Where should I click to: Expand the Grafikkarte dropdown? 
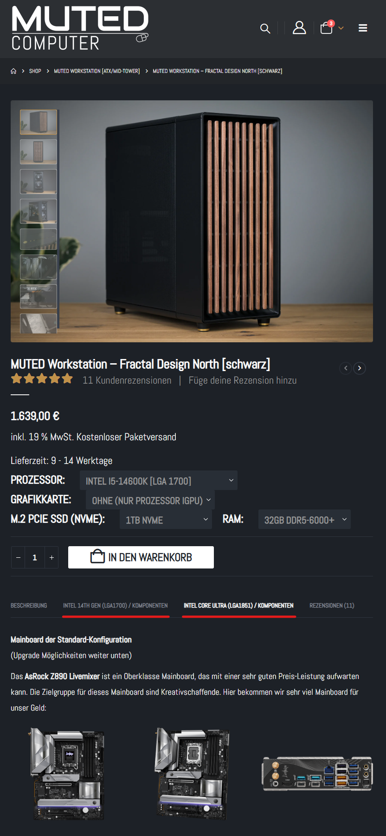click(150, 500)
